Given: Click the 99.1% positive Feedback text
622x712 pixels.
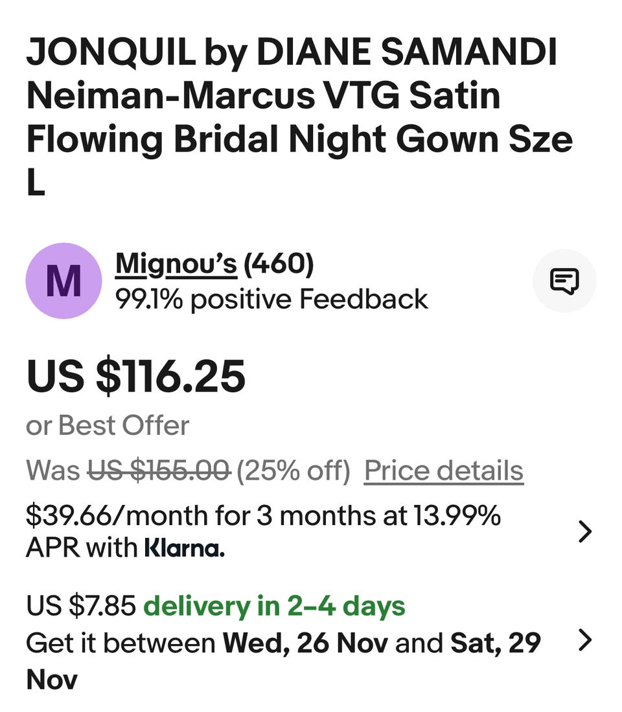Looking at the screenshot, I should (271, 299).
